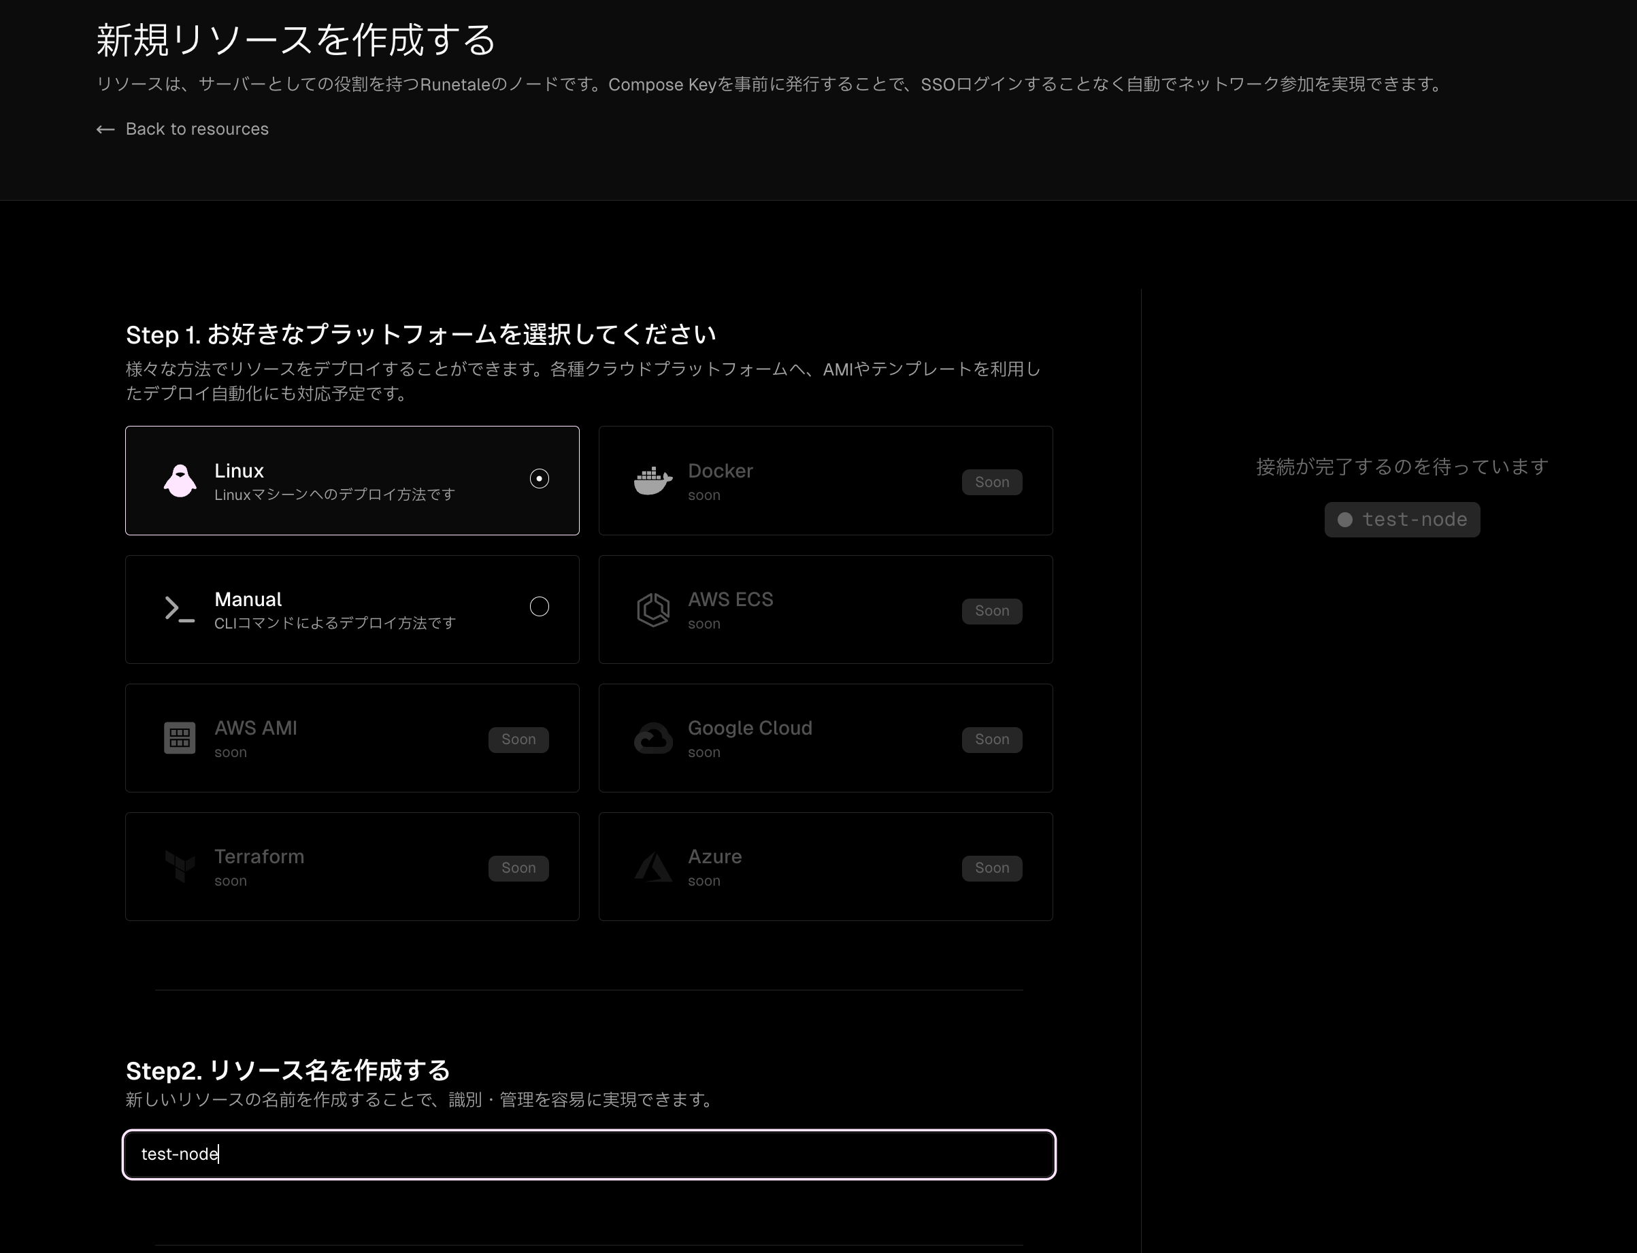
Task: Click the AWS AMI card title
Action: point(256,729)
